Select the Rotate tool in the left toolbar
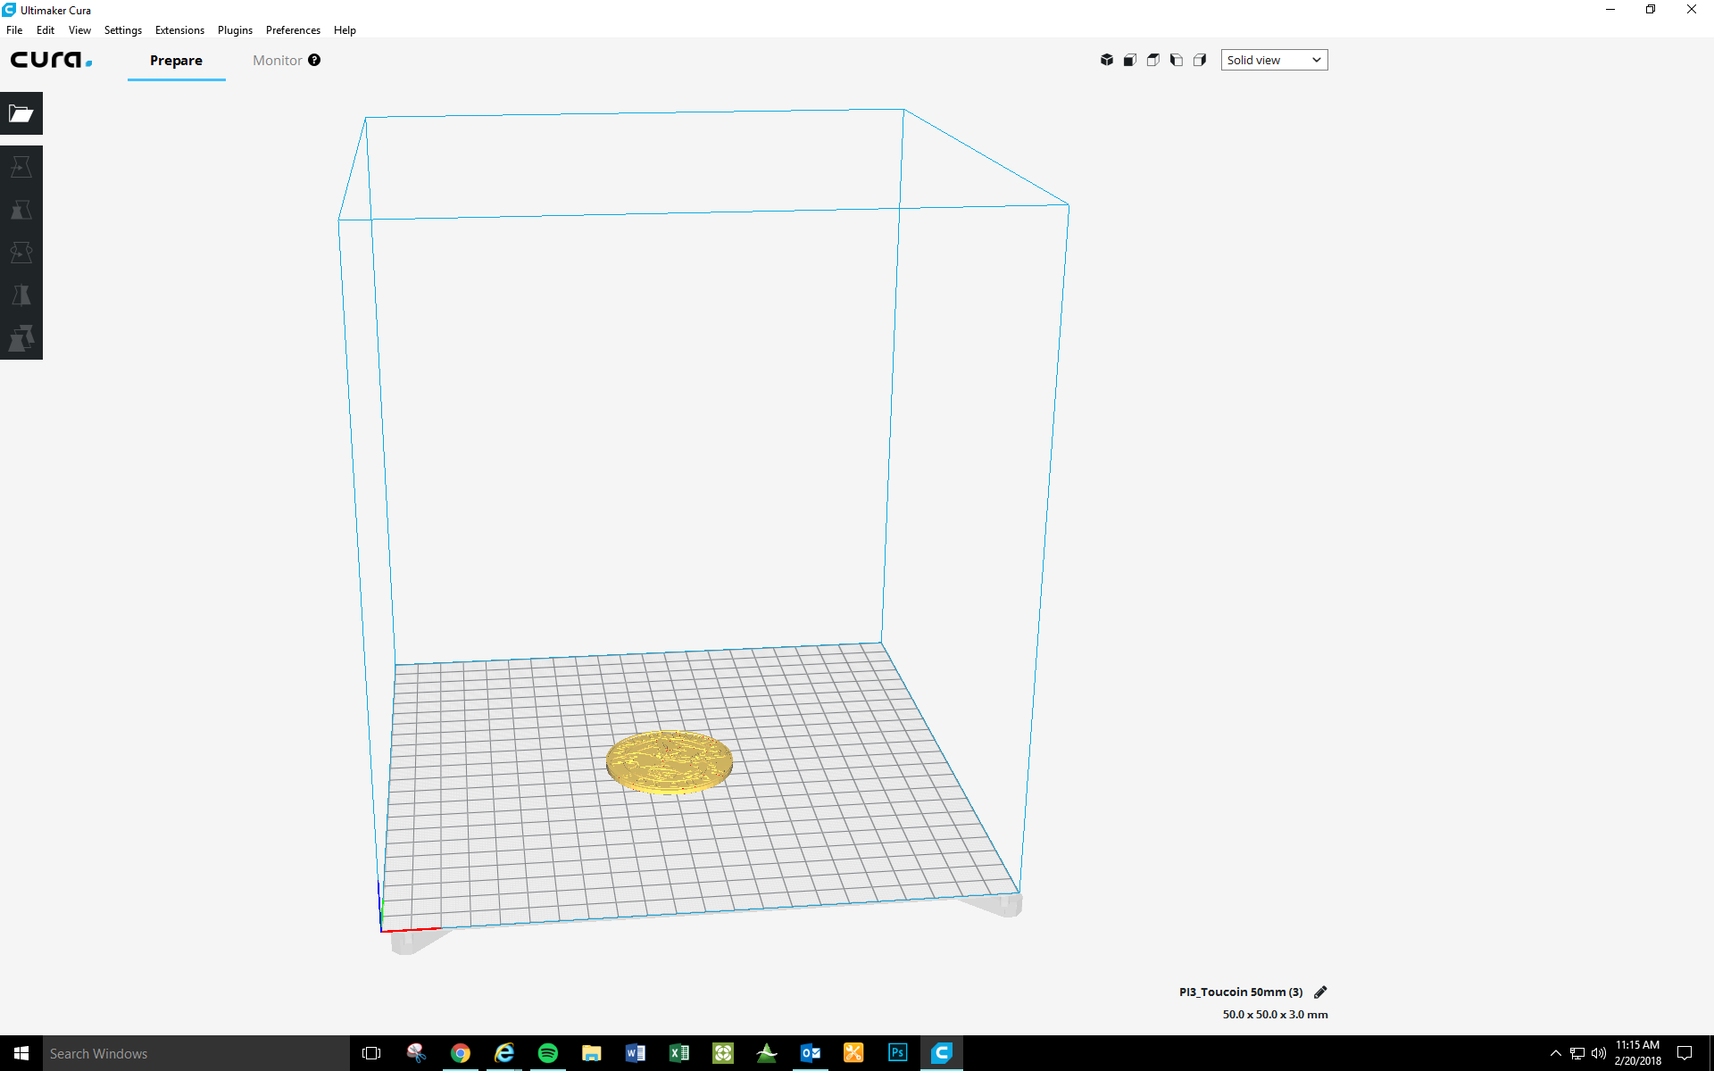The image size is (1714, 1071). coord(21,253)
